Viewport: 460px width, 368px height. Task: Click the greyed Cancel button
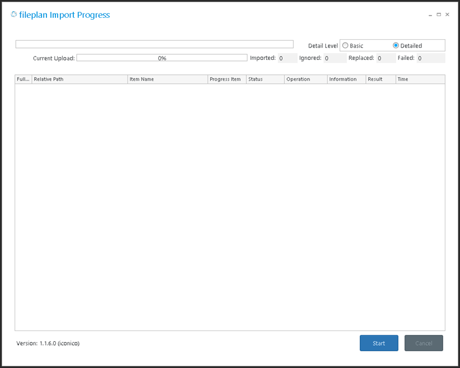click(x=424, y=343)
